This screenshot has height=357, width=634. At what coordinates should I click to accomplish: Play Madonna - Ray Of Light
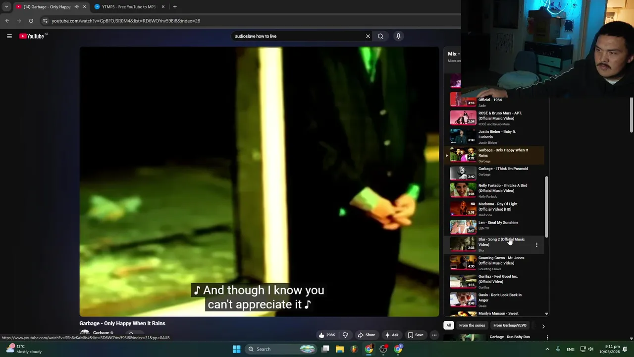495,209
